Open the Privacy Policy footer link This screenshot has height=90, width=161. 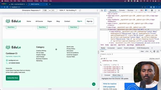click(x=71, y=49)
